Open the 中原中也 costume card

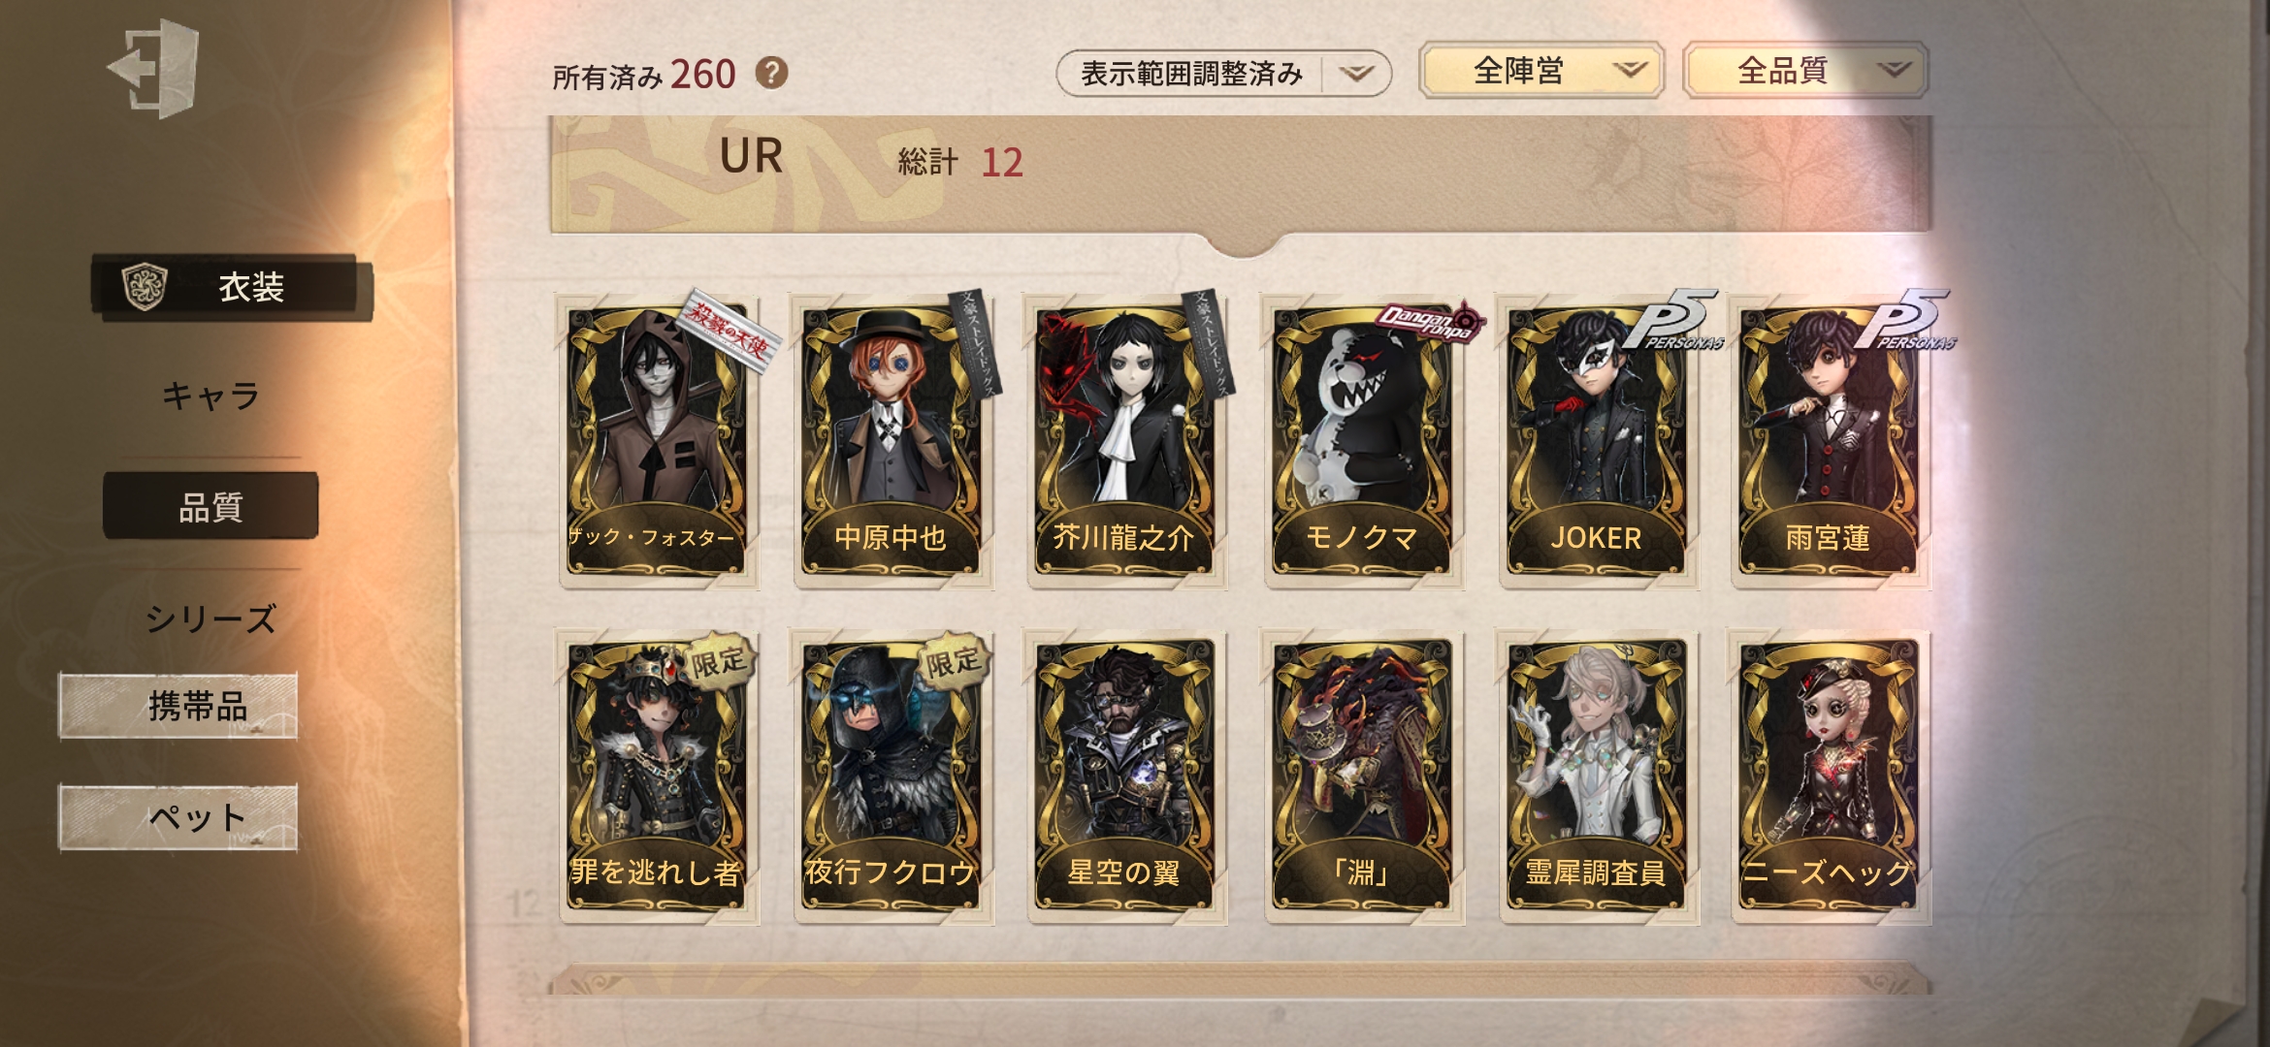click(891, 441)
